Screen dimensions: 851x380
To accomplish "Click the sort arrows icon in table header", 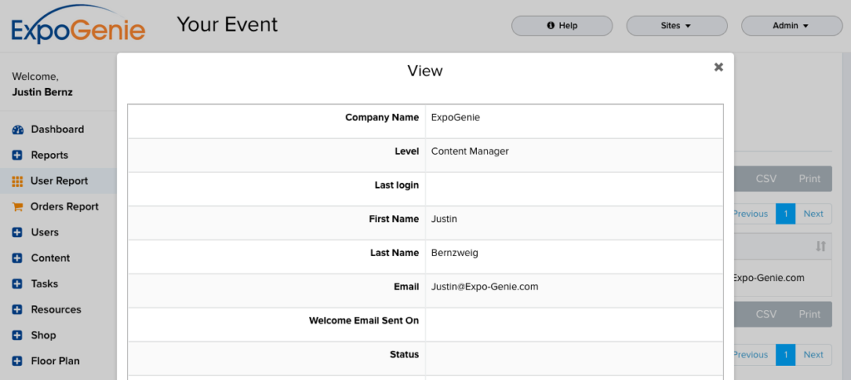I will click(x=820, y=246).
